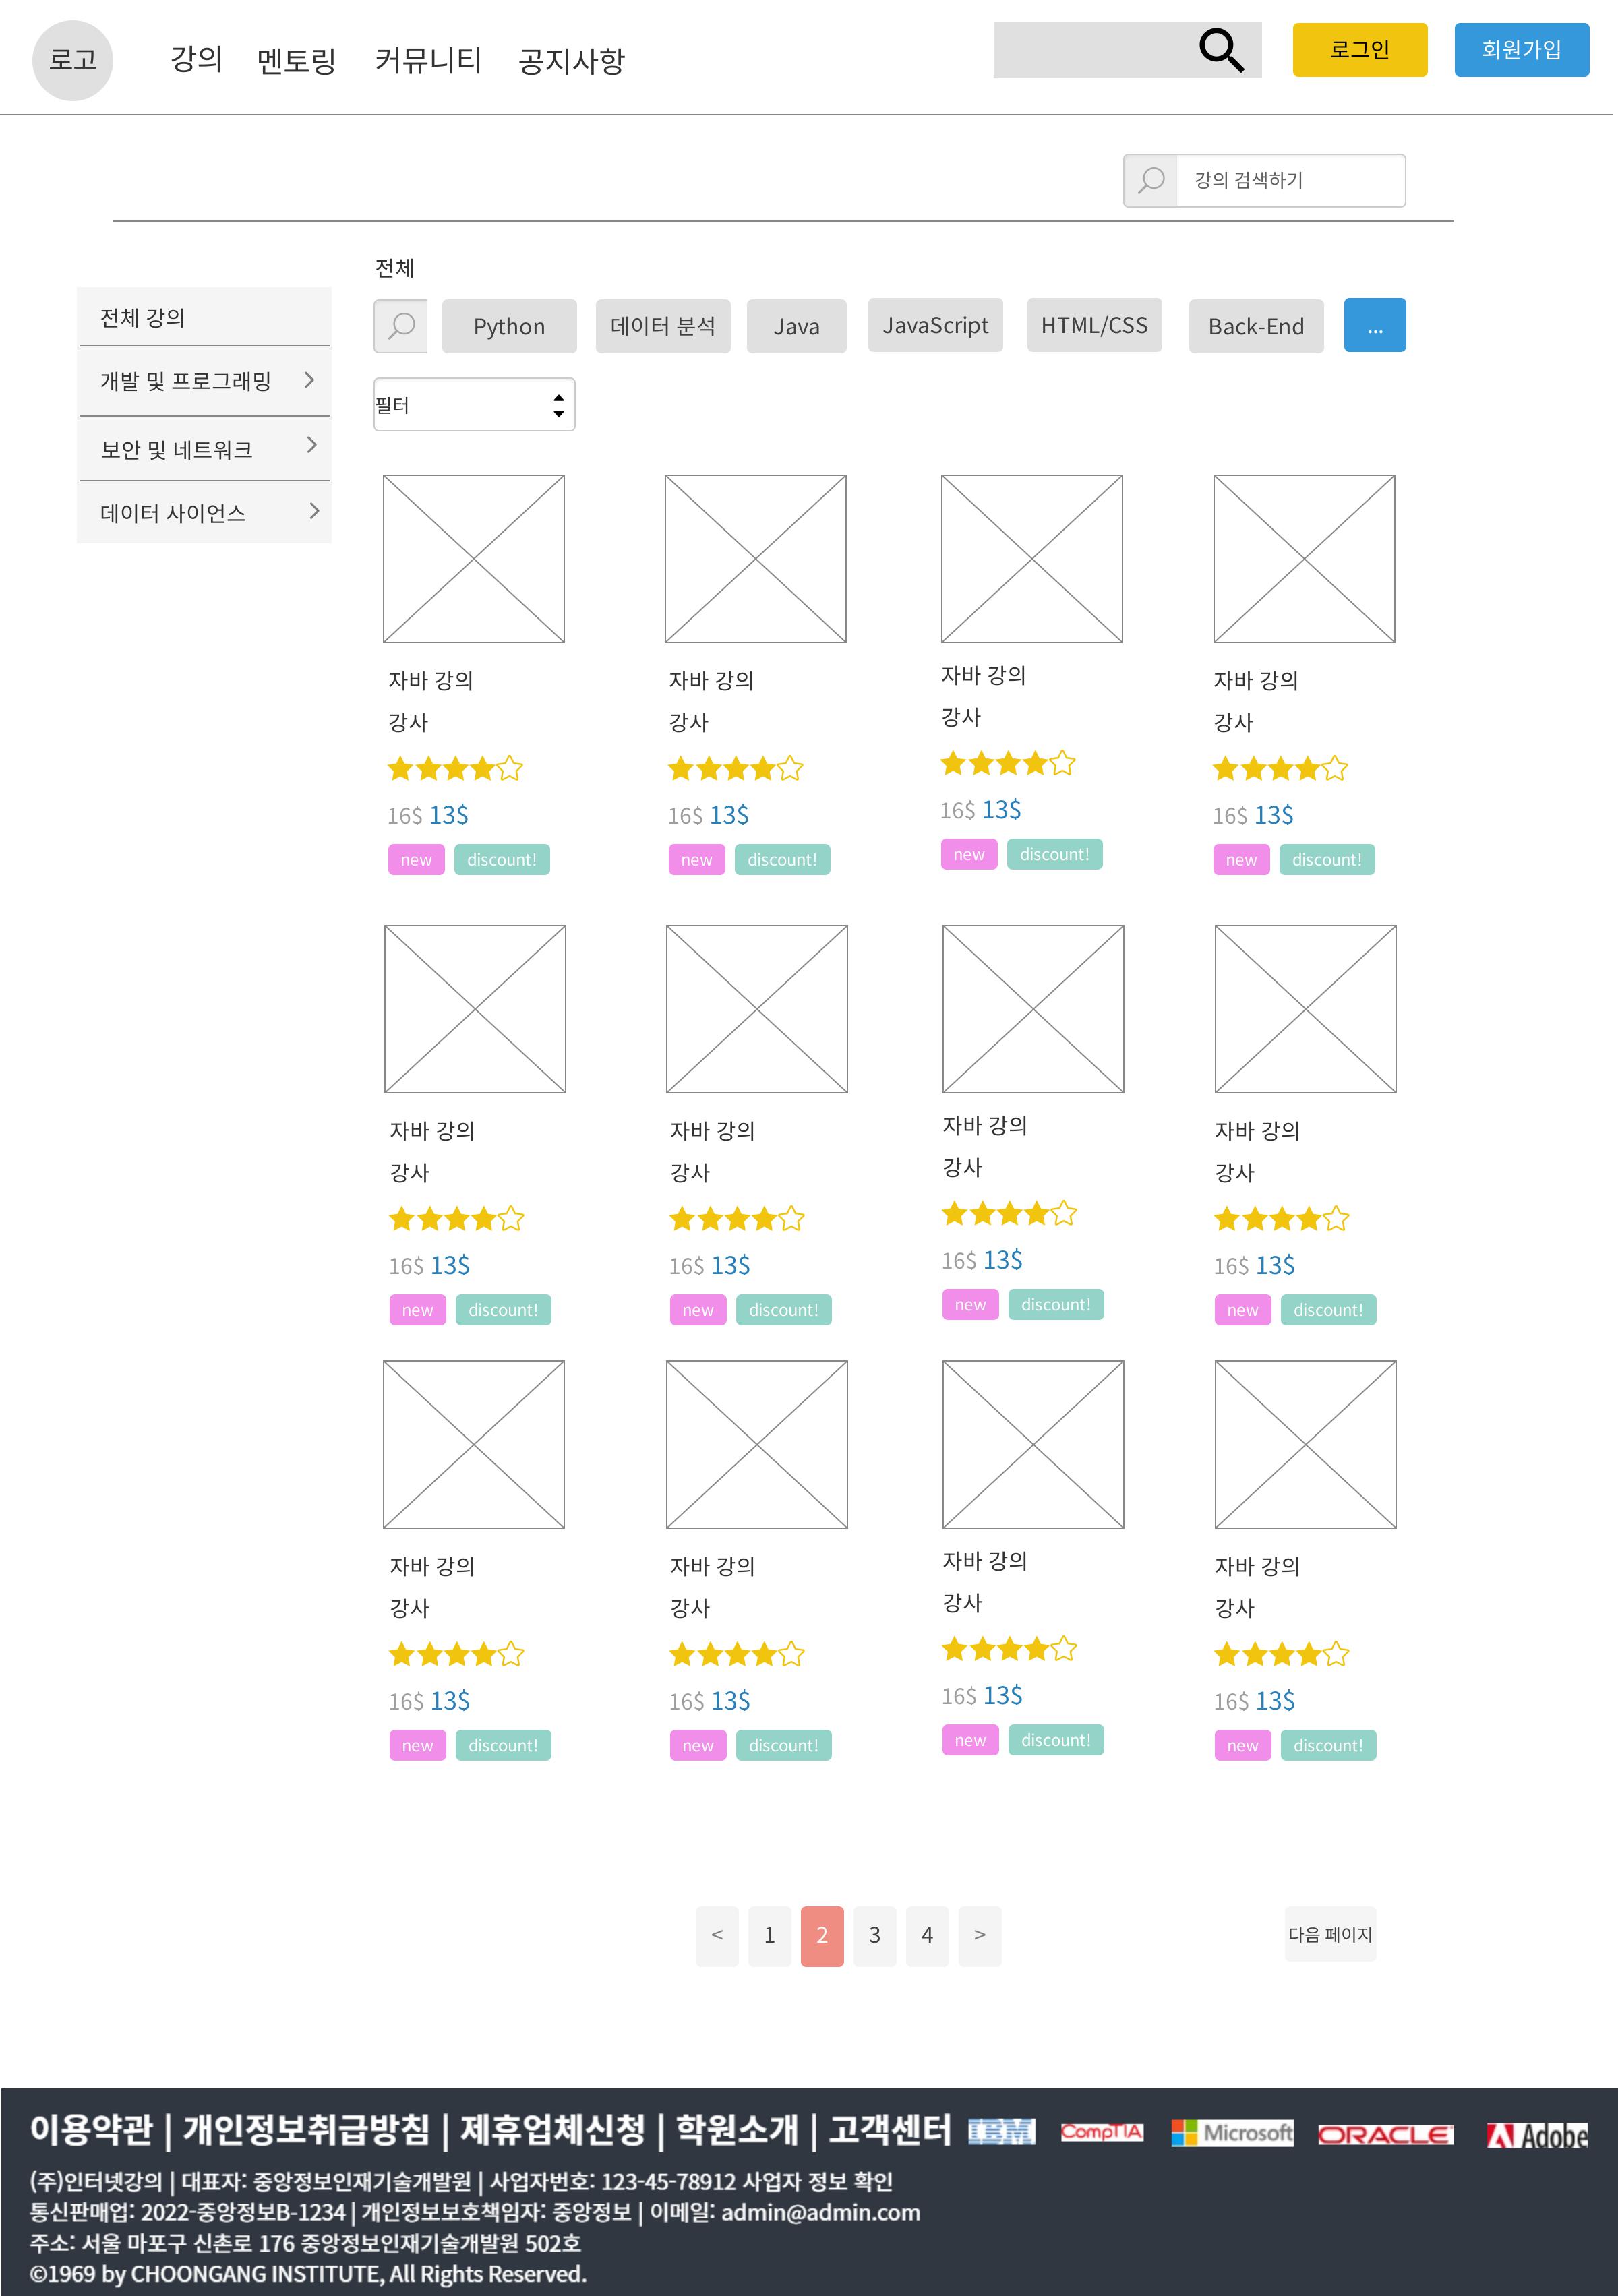Click the search icon beside 강의 검색하기
Screen dimensions: 1618x2296
point(1151,181)
